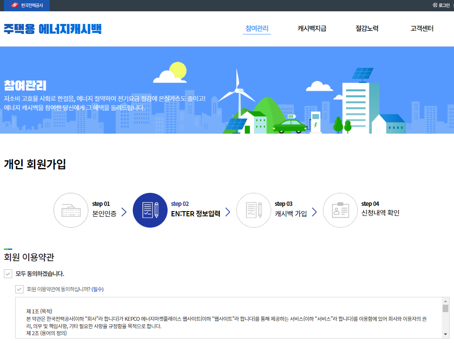Click the 참여관리 banner title
This screenshot has height=343, width=454.
25,86
